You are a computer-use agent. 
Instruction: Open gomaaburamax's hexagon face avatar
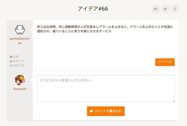(20, 29)
